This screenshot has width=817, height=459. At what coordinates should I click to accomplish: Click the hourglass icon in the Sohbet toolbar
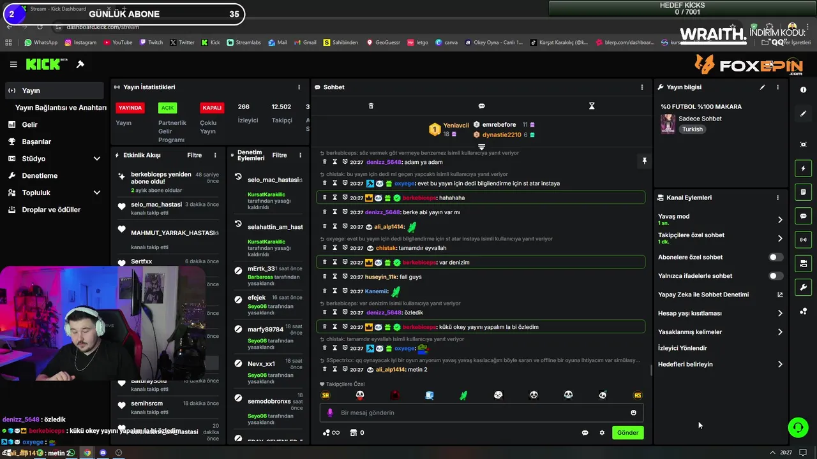pos(592,106)
